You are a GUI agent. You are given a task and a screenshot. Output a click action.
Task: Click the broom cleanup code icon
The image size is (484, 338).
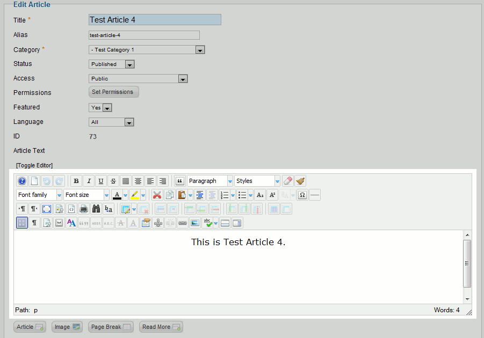(300, 181)
